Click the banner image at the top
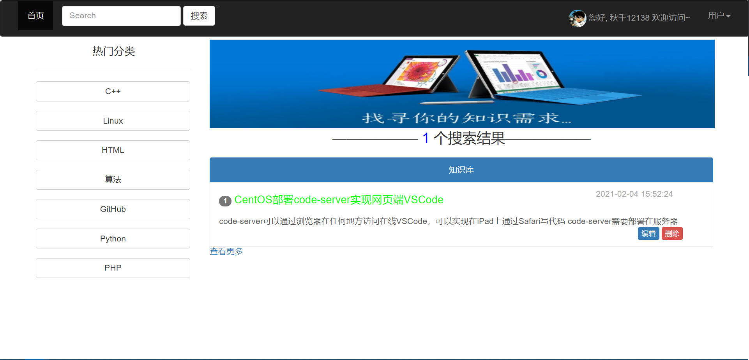This screenshot has height=360, width=749. click(462, 84)
